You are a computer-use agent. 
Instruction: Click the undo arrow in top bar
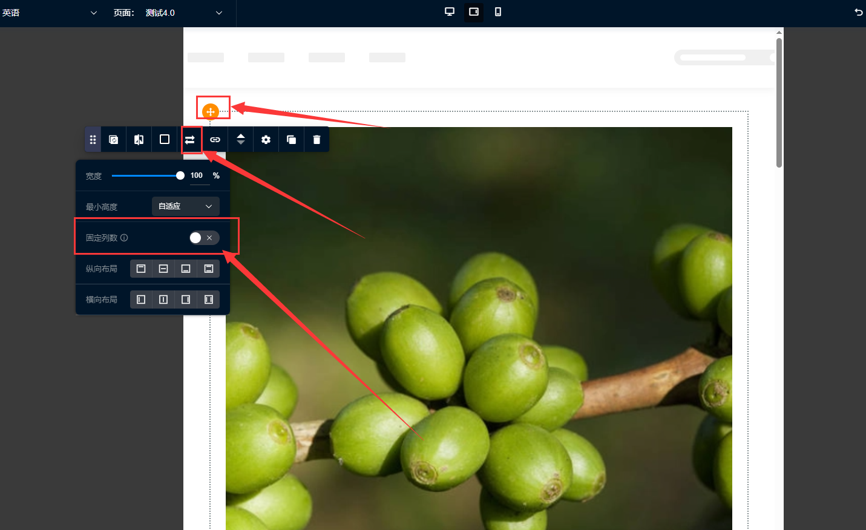coord(858,12)
